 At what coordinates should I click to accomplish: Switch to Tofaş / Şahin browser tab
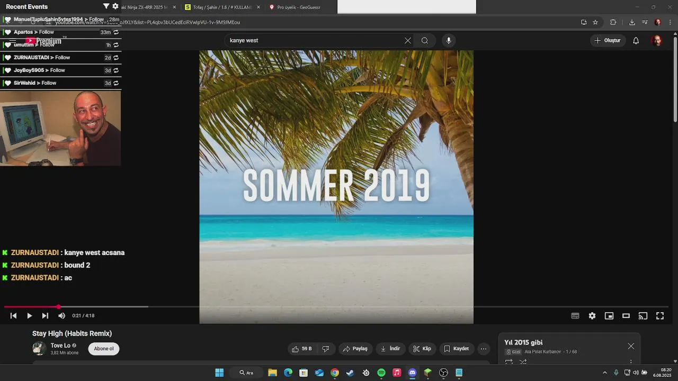222,7
